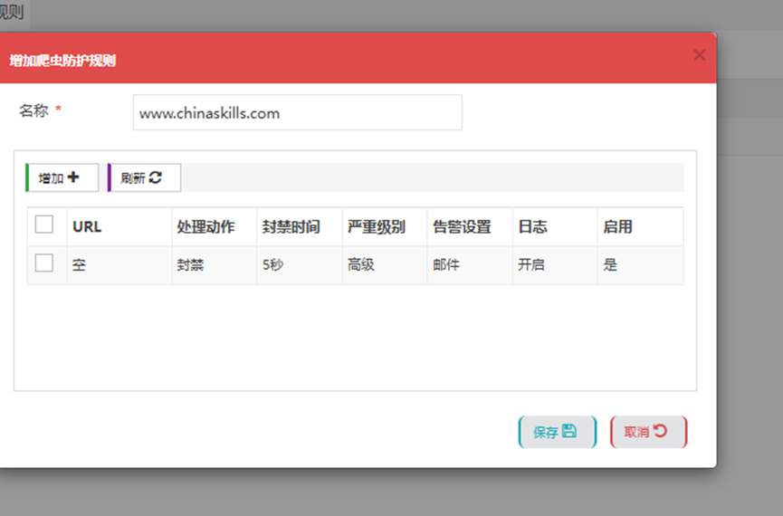Click the 增加爬虫防护规则 dialog title

[62, 61]
